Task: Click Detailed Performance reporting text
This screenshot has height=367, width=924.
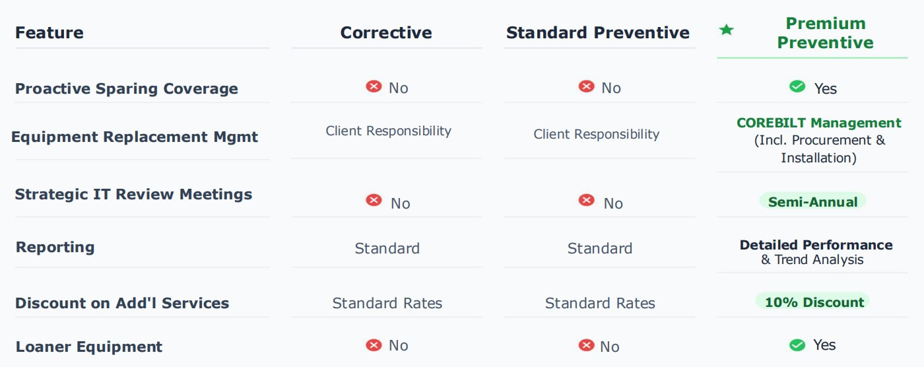Action: [x=816, y=246]
